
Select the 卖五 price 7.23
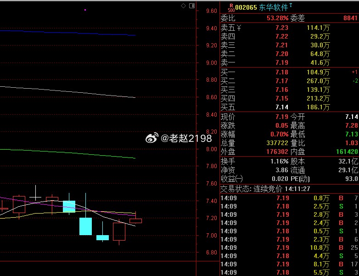[282, 28]
